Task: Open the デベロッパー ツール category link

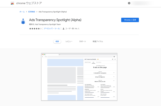Action: tap(52, 29)
